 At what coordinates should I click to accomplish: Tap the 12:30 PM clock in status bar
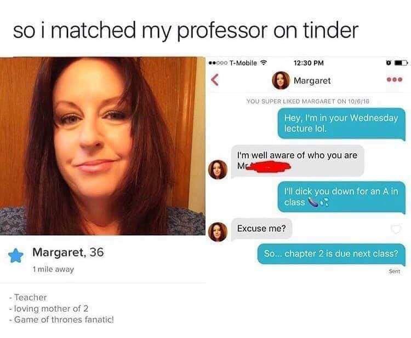[x=309, y=63]
